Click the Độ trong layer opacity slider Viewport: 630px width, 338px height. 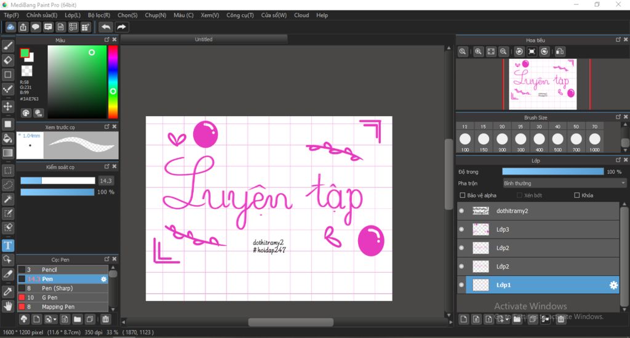[553, 171]
